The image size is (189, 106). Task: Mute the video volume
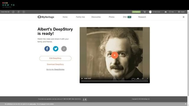(x=138, y=79)
